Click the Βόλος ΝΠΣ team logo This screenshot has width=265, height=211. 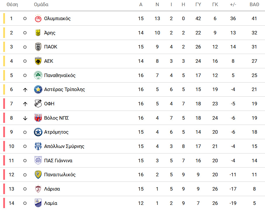pos(38,118)
